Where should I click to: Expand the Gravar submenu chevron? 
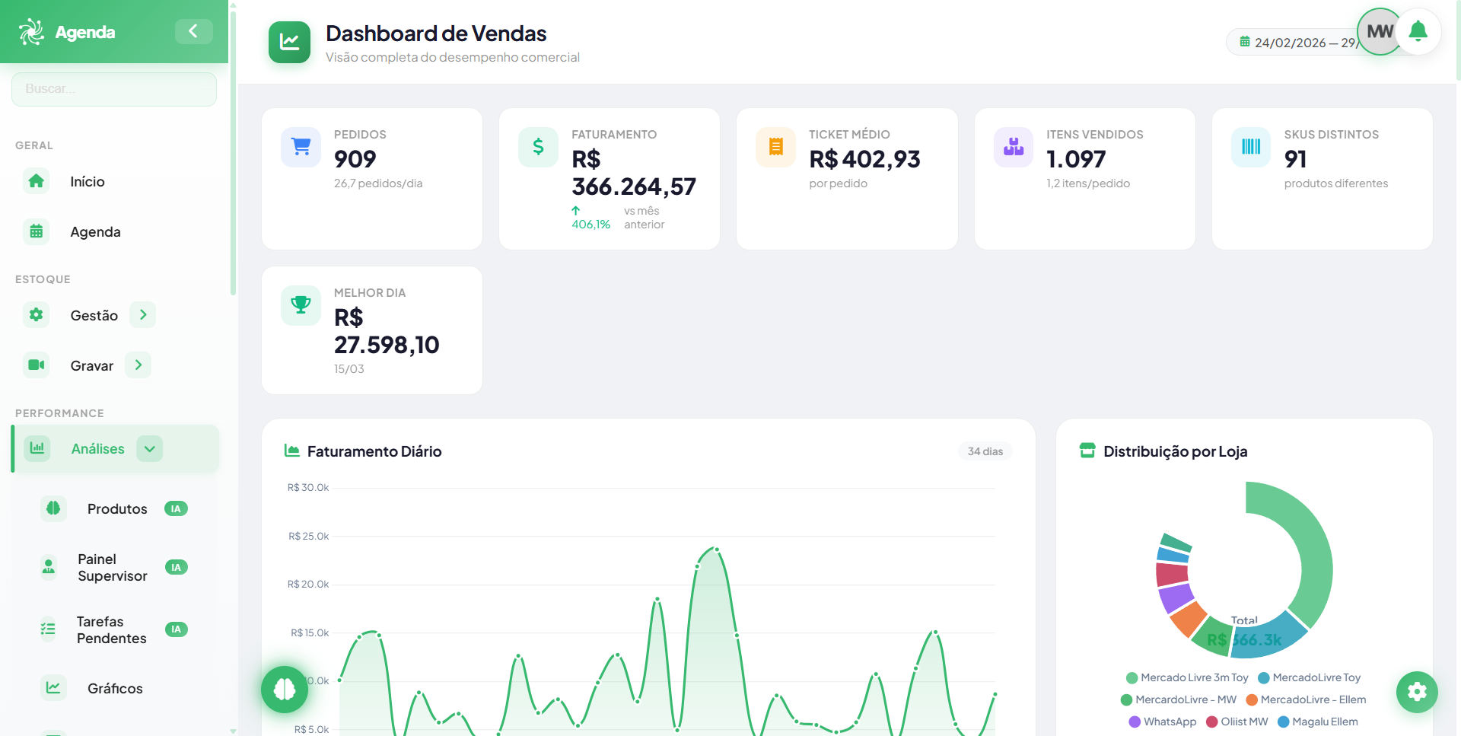pos(138,365)
